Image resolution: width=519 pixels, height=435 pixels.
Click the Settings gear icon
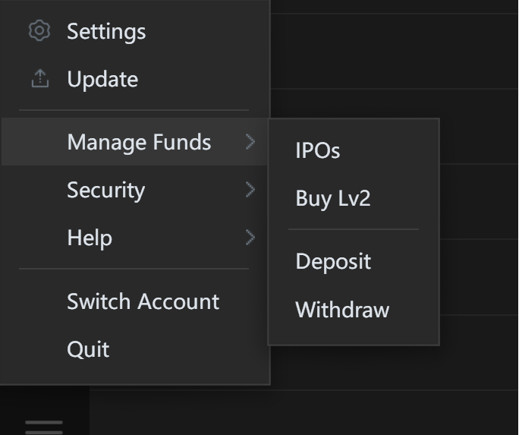tap(39, 31)
